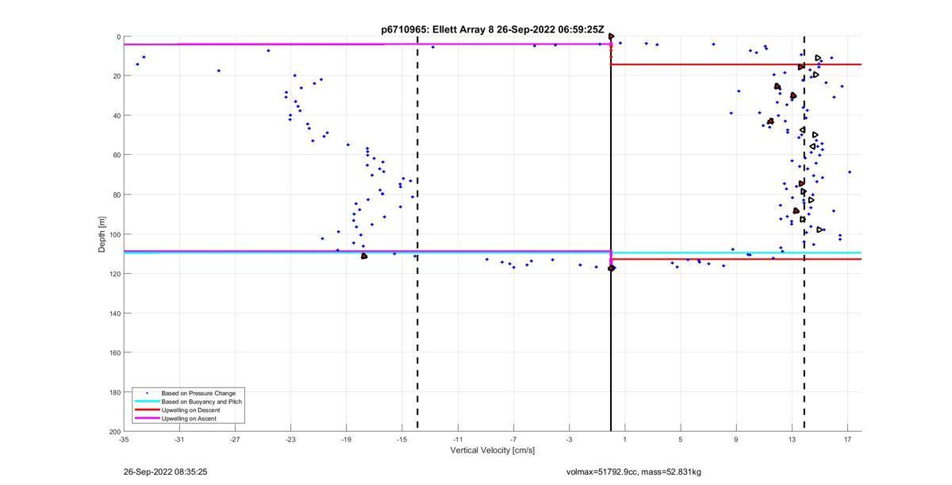Click the depth tick label "160"

coord(115,352)
